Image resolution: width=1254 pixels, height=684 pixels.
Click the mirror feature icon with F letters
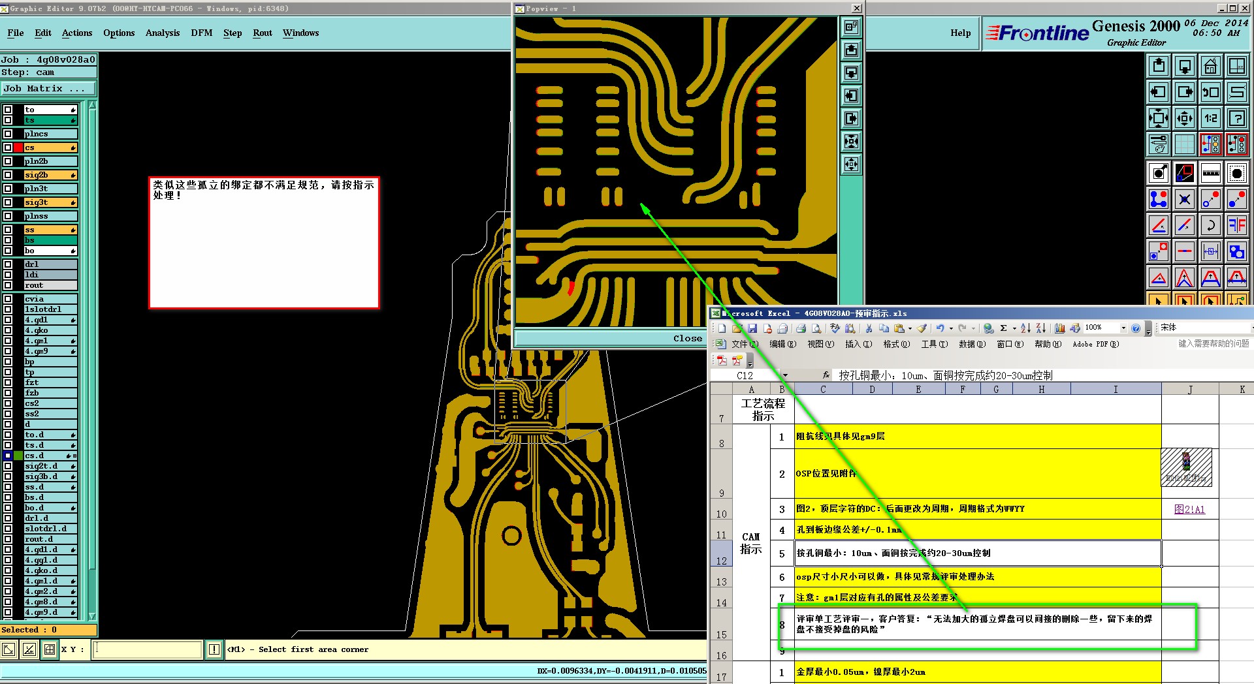click(1236, 225)
